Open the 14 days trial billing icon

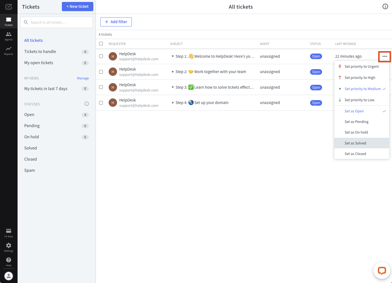click(x=9, y=233)
